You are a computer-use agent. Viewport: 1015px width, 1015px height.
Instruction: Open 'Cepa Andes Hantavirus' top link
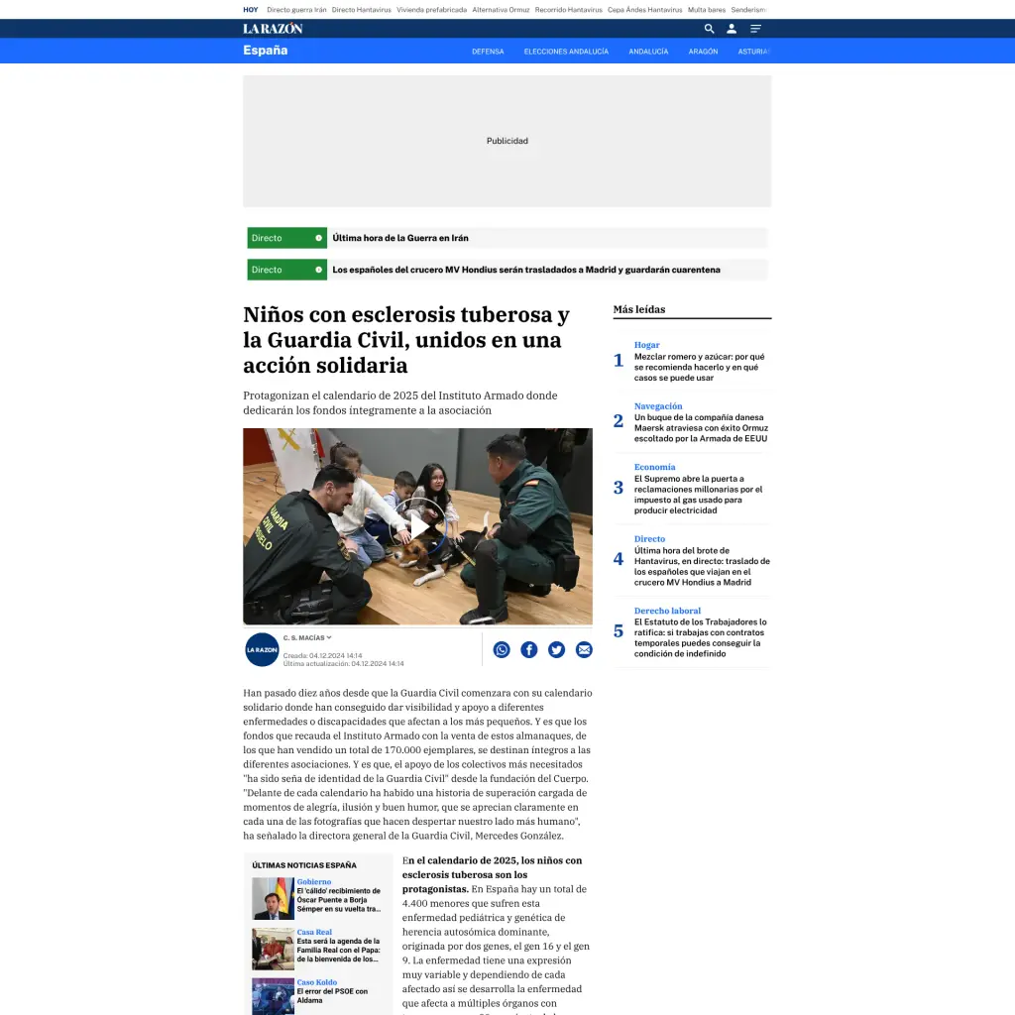click(x=644, y=10)
